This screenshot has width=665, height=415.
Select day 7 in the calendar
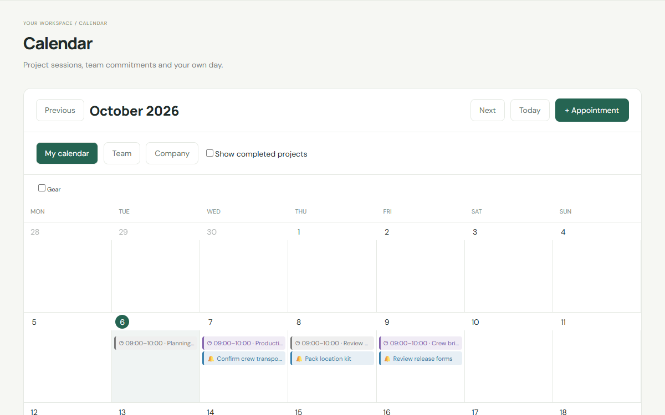pos(211,322)
